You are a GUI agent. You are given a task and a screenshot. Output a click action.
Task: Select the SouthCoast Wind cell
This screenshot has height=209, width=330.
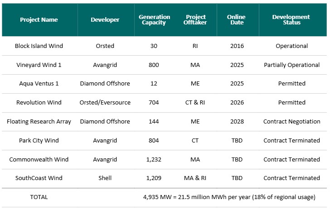(x=39, y=178)
